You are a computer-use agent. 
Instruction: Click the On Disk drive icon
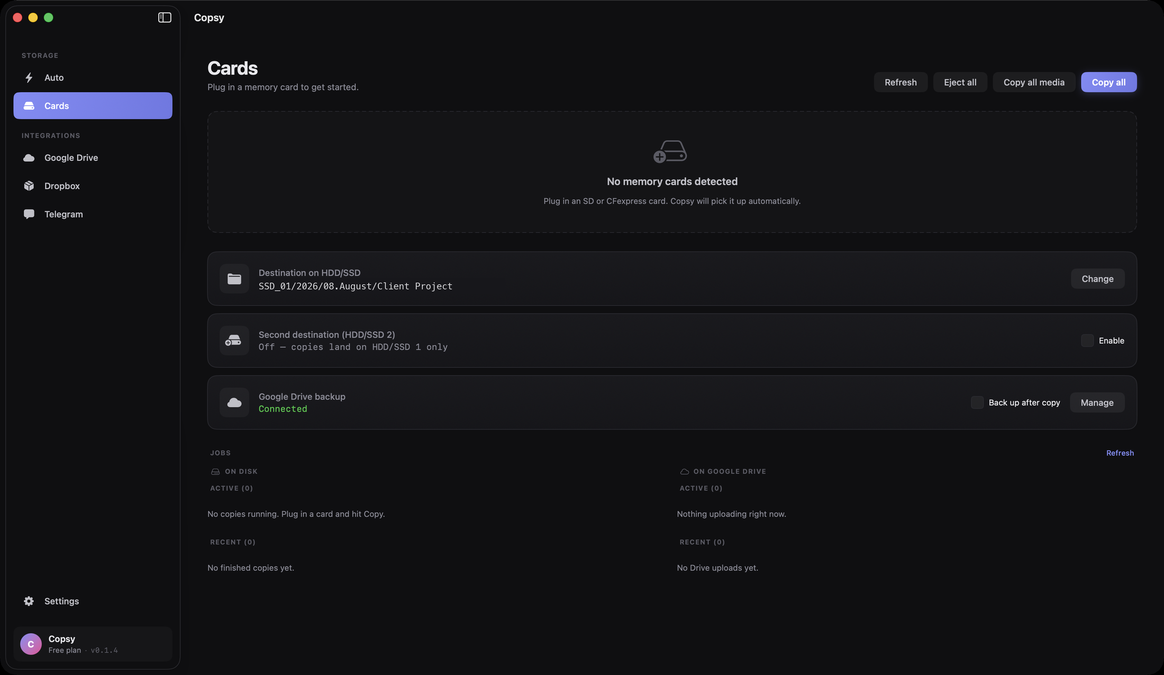(x=215, y=471)
